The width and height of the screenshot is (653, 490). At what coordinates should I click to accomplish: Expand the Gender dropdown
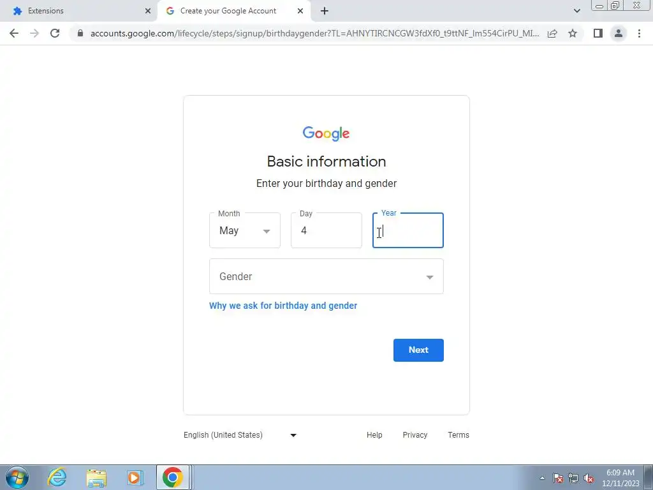[x=326, y=276]
